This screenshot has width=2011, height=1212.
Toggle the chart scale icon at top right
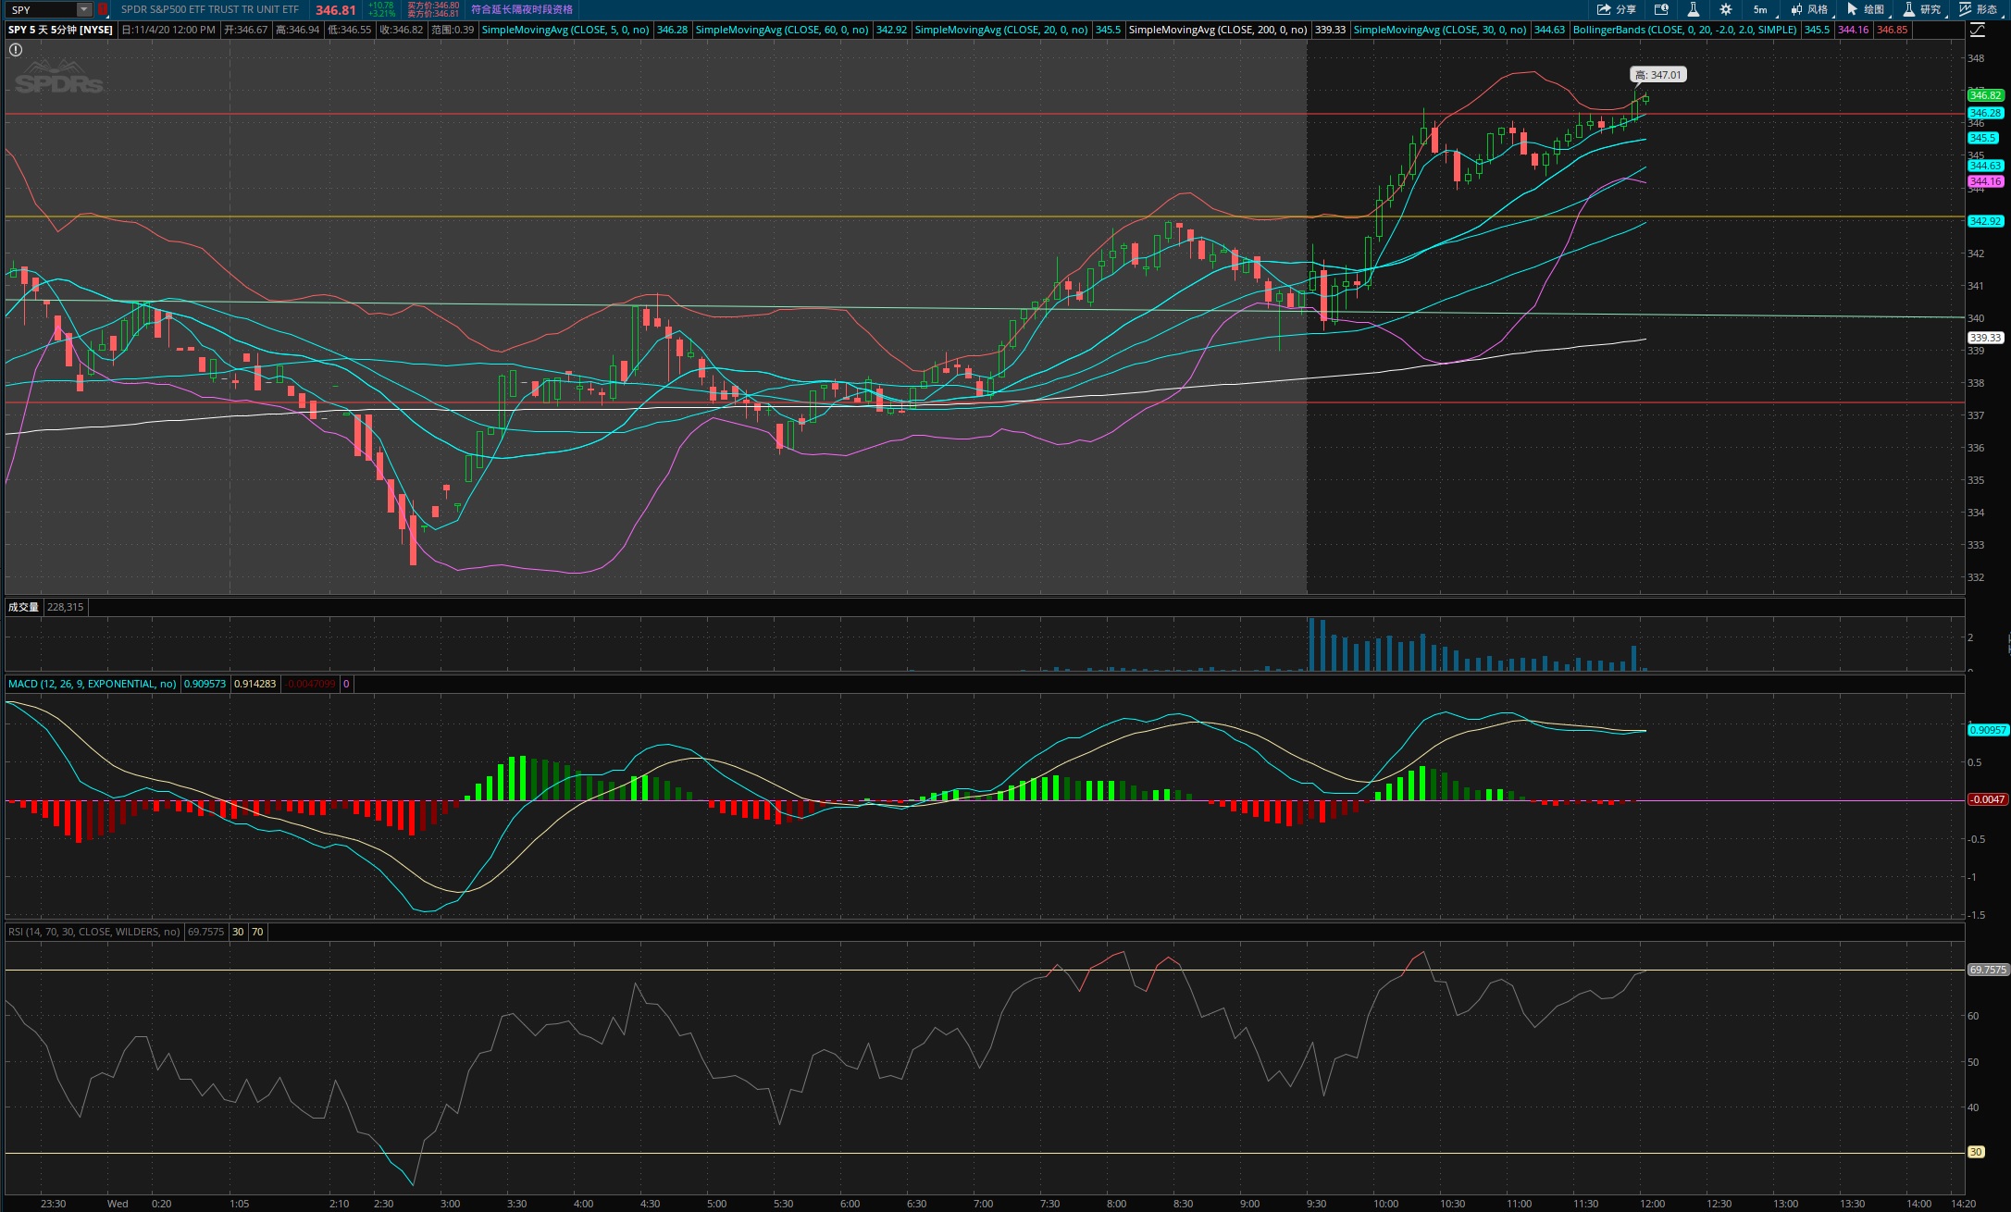point(1977,30)
